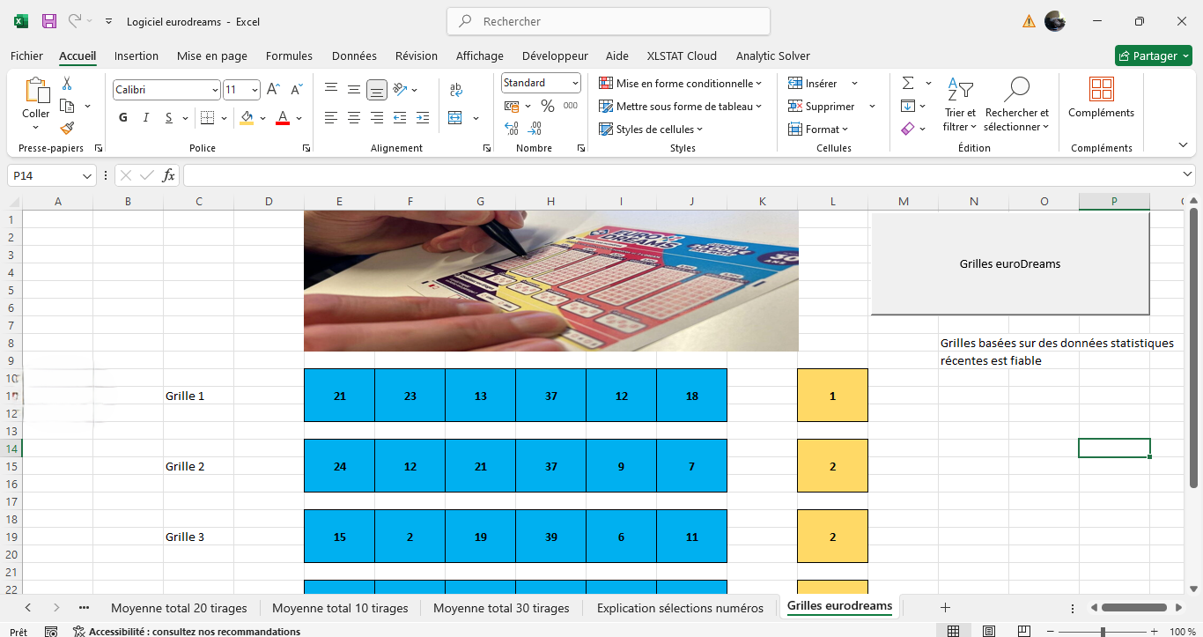
Task: Open the font size 11 dropdown
Action: click(255, 90)
